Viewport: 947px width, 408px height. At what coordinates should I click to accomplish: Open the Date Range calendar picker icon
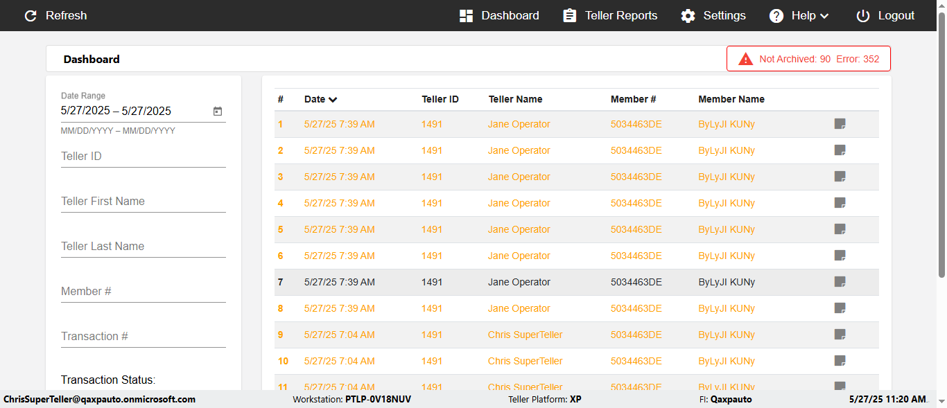point(218,112)
